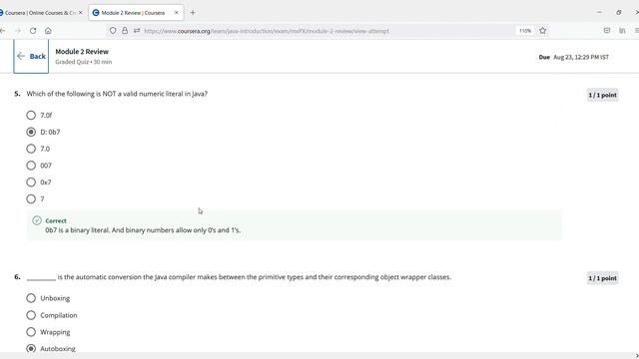Go to browser home page icon

[x=48, y=31]
